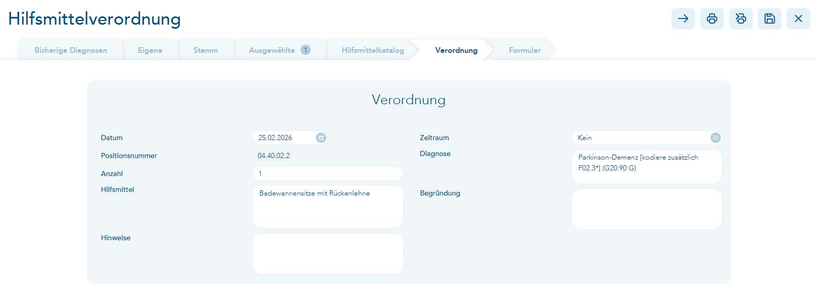Go to the Stamm tab

point(206,50)
